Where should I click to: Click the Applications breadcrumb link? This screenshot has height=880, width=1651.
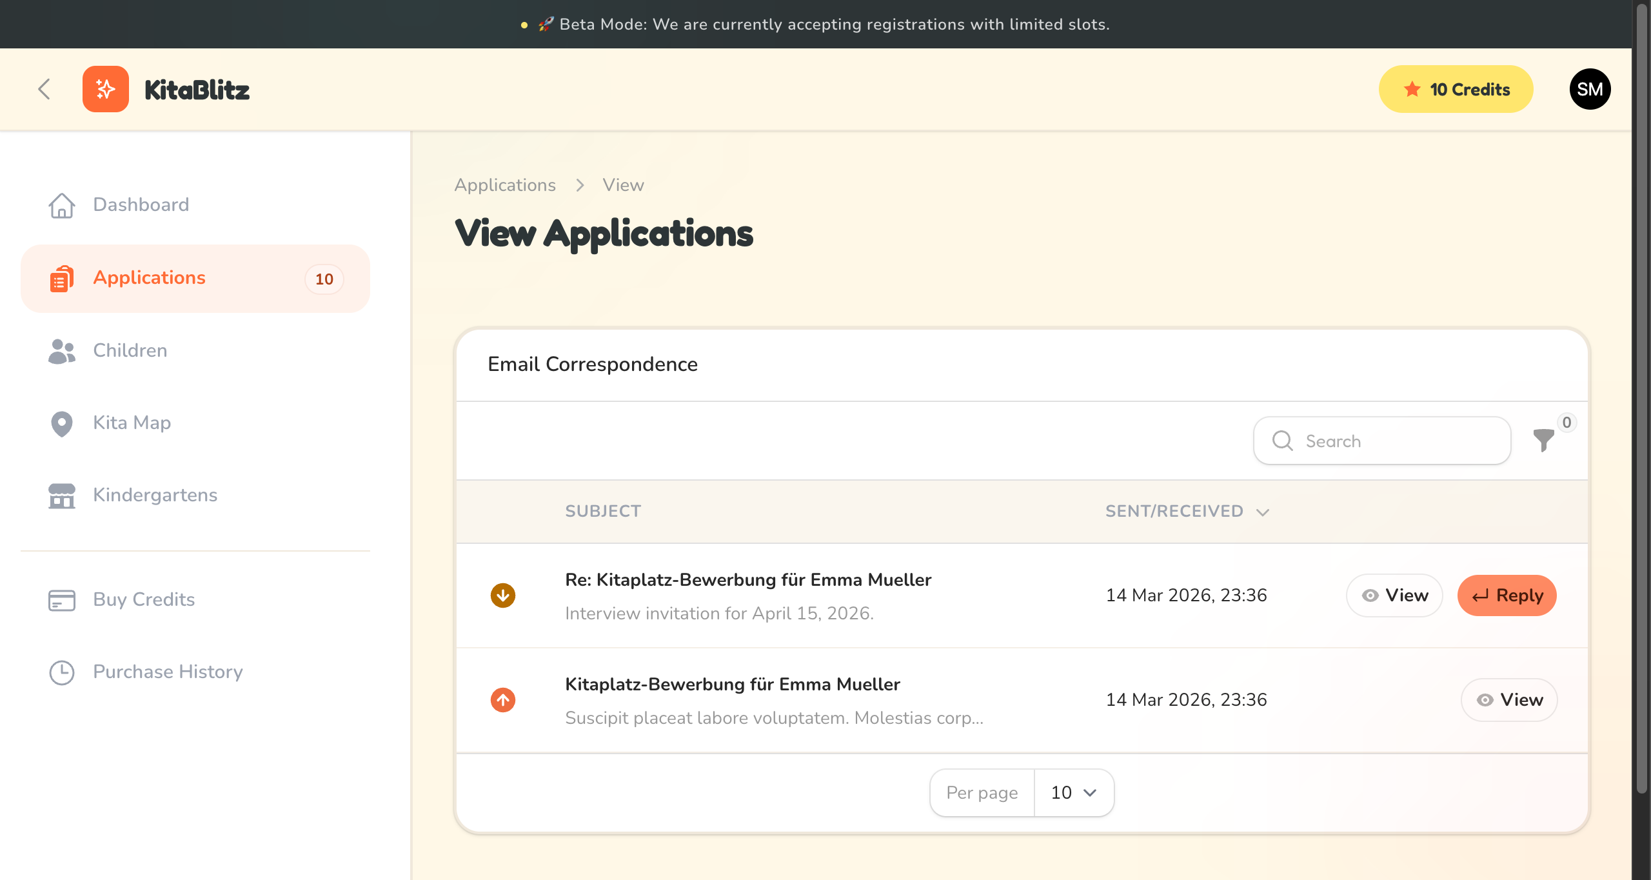click(x=505, y=185)
